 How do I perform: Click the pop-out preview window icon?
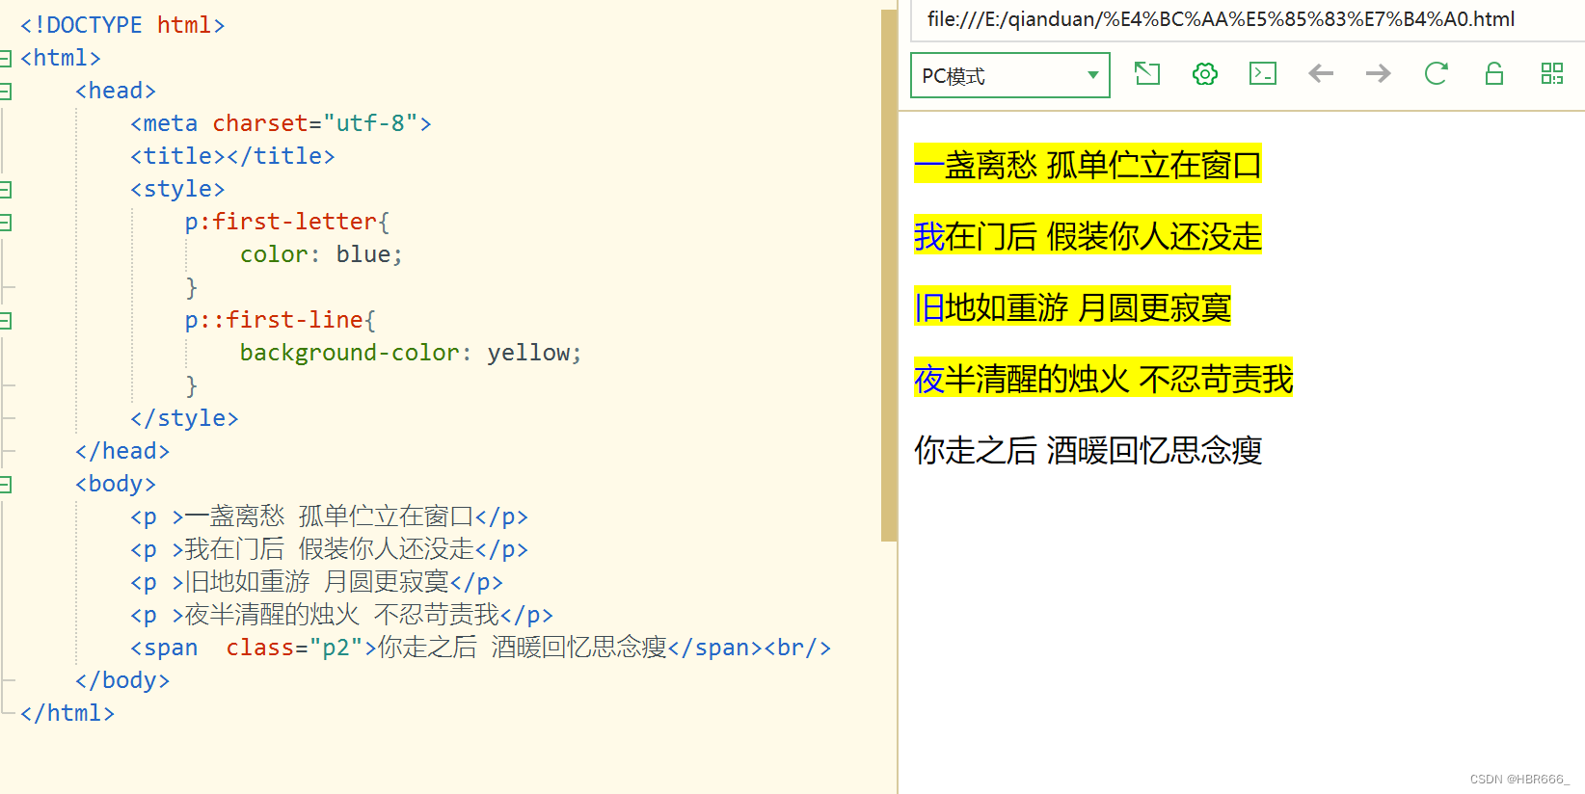(1147, 73)
